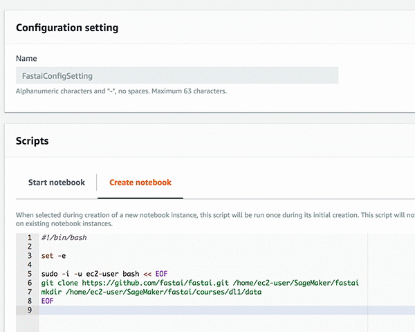The image size is (415, 332).
Task: Place cursor on highlighted empty line 9
Action: pos(207,310)
